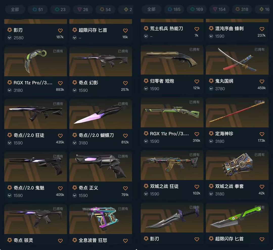Open the 鬼丸国纲 katana thumbnail

(237, 60)
